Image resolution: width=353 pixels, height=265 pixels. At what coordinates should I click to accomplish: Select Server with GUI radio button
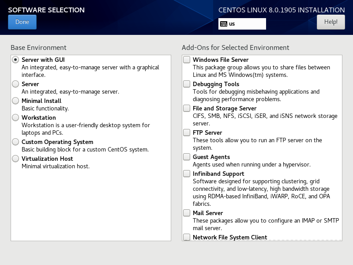(x=15, y=60)
